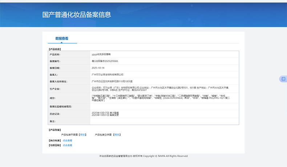Click the 成分 label cell
Viewport: 287px width, 167px height.
(x=69, y=98)
